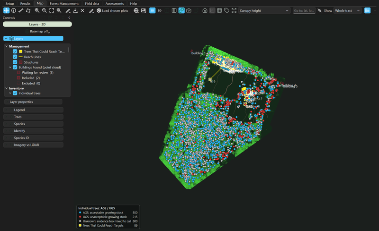Screen dimensions: 379x231
Task: Select the Layers - 2D header pill
Action: pos(37,25)
